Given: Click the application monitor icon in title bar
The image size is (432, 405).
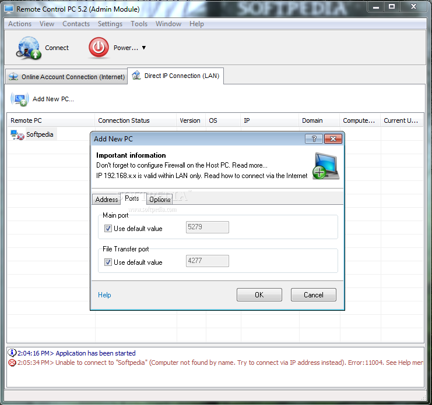Looking at the screenshot, I should point(9,9).
